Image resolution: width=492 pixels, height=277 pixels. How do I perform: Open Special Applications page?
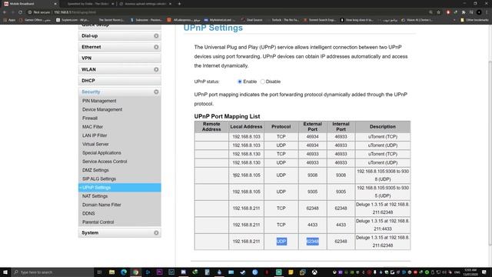point(101,152)
